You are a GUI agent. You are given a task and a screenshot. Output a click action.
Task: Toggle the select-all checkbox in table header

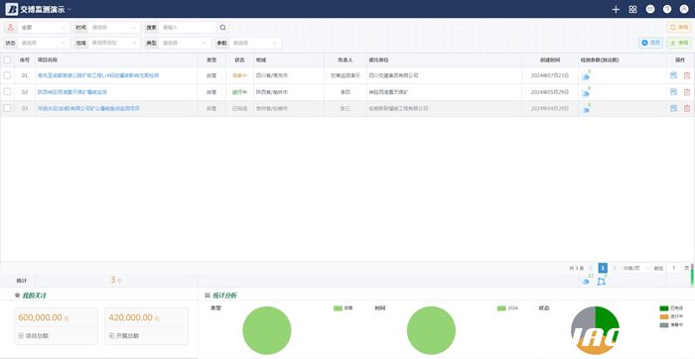7,60
